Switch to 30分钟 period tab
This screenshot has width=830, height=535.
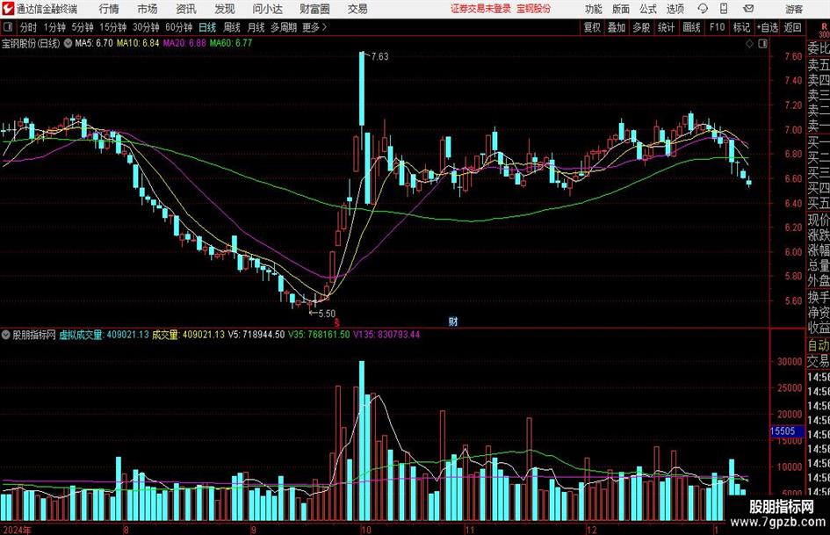[x=146, y=27]
